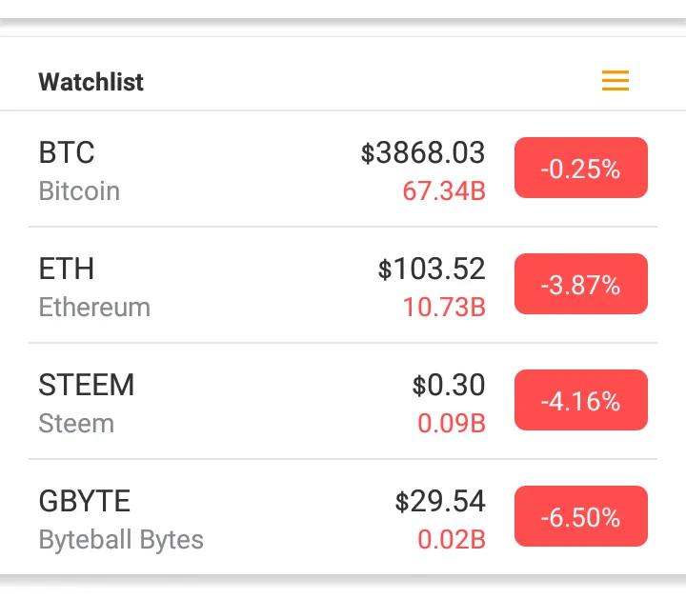The width and height of the screenshot is (686, 599).
Task: Select the BTC ticker symbol
Action: [67, 152]
